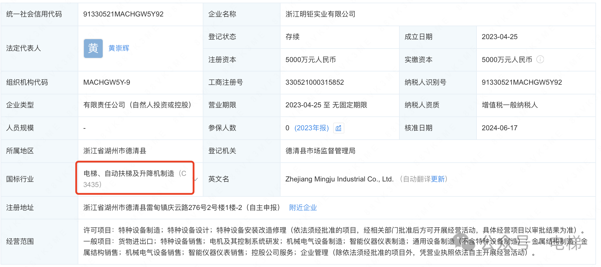The image size is (601, 267).
Task: Click business term 2023-04-25 至 无固定期限
Action: click(x=326, y=105)
